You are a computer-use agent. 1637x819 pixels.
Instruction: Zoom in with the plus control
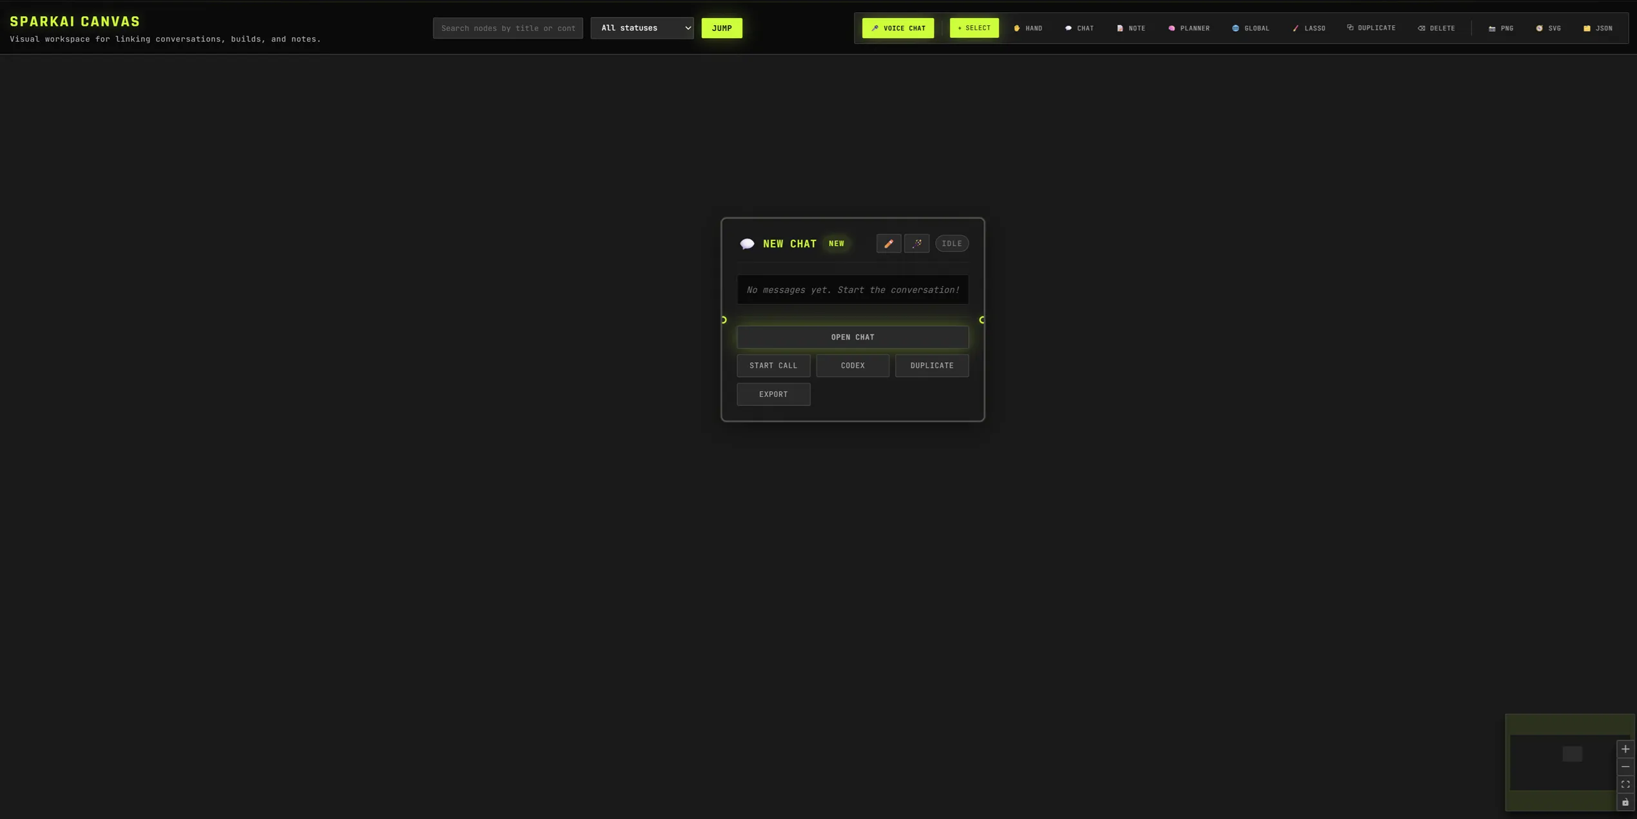point(1625,749)
